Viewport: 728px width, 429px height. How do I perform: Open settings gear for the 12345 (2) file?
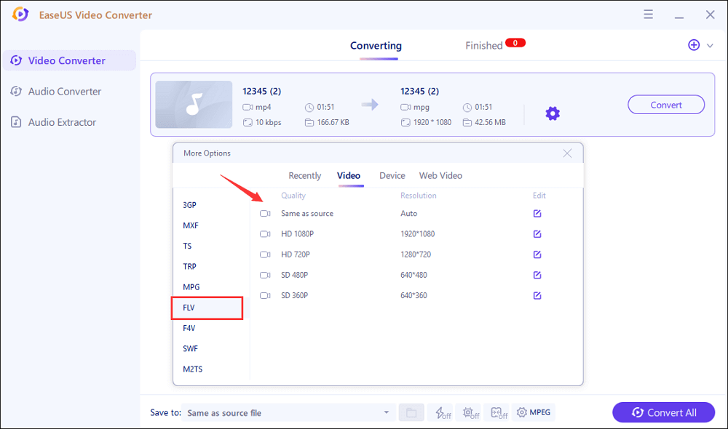[x=553, y=113]
